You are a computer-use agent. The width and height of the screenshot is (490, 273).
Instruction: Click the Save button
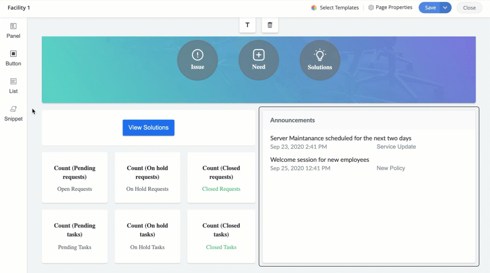430,8
